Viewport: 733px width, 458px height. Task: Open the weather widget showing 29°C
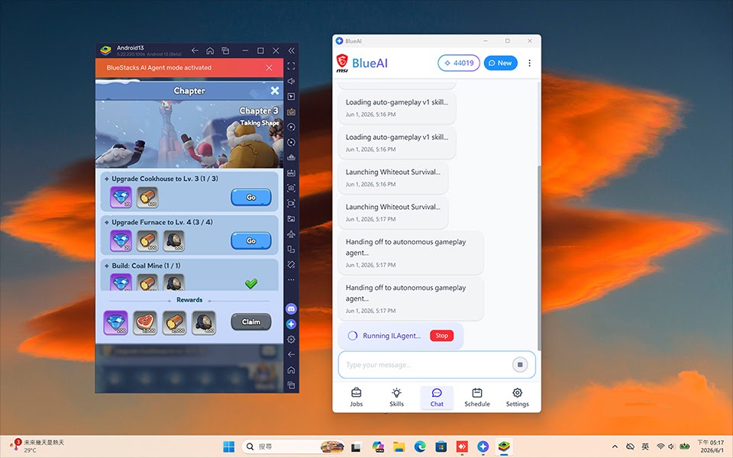(x=37, y=446)
